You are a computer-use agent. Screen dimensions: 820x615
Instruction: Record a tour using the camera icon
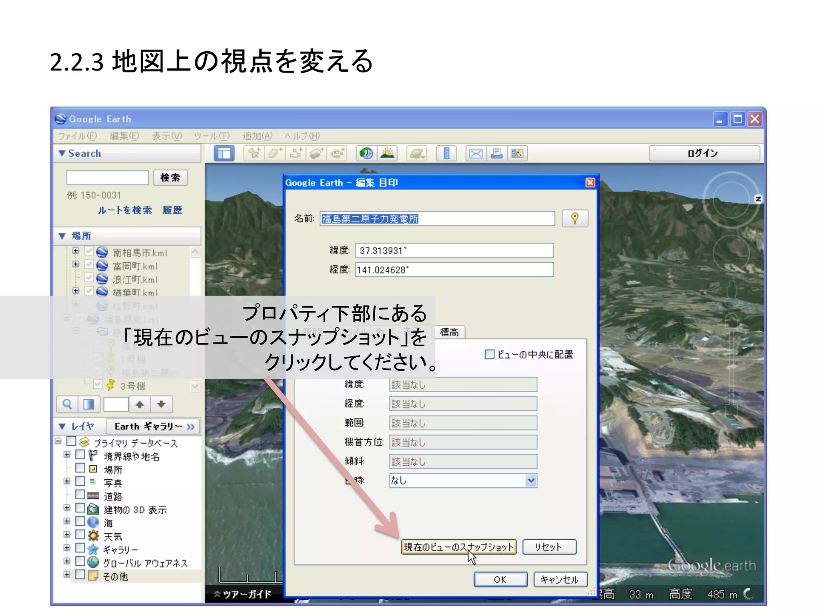[337, 153]
